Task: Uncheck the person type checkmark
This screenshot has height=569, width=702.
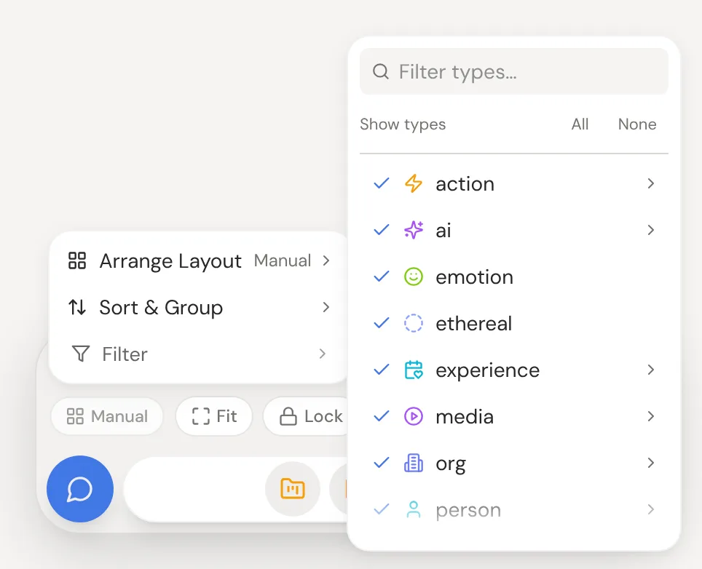Action: pos(382,509)
